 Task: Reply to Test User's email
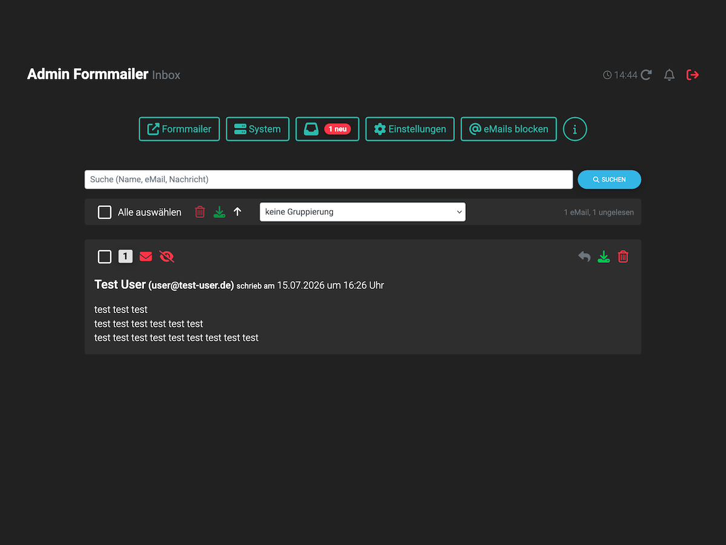584,257
